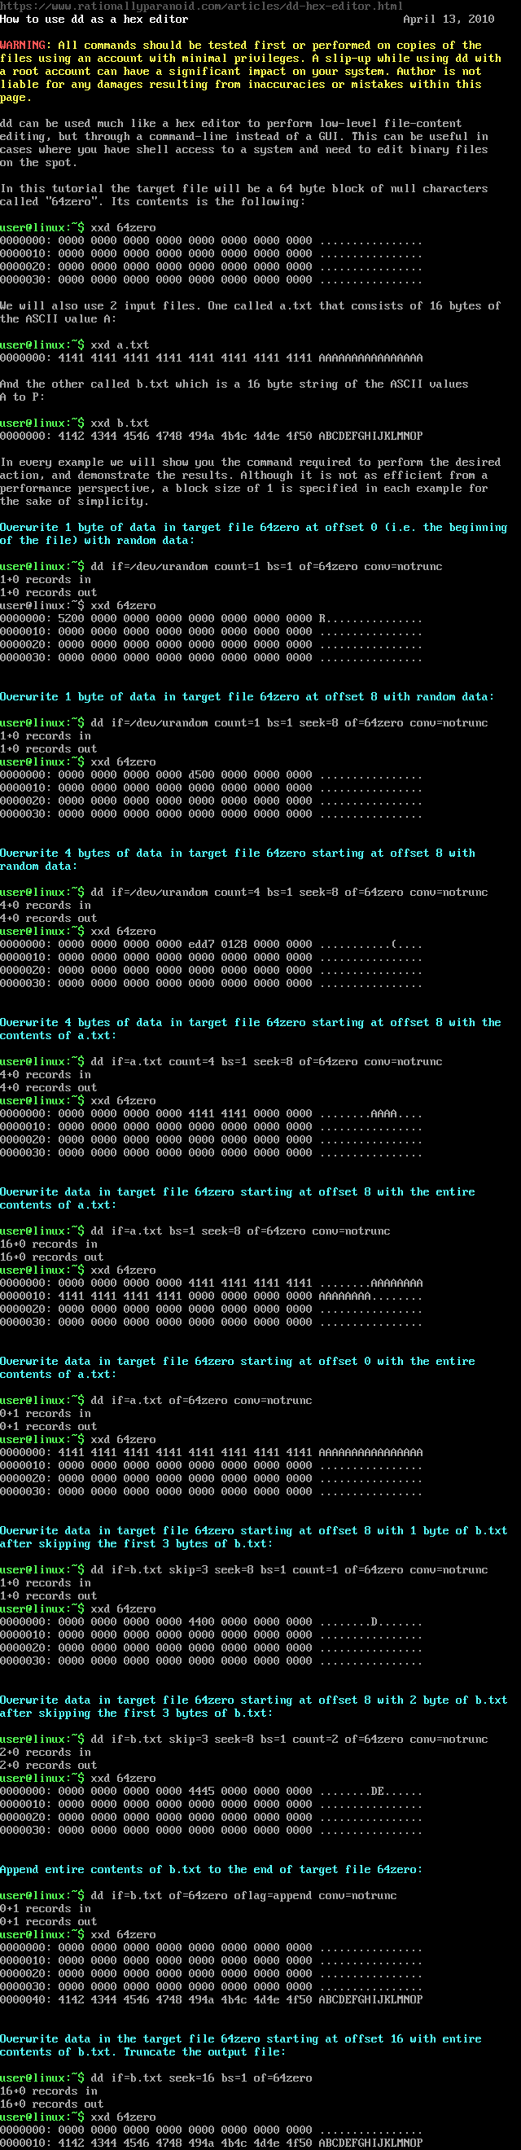
Task: Click the 'dd if=b.txt seek=16' command
Action: tap(208, 2078)
